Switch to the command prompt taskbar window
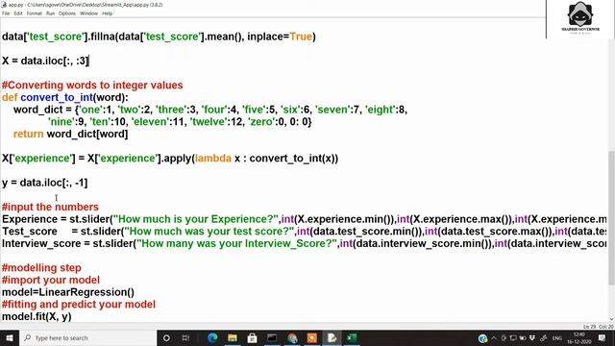 click(x=272, y=337)
